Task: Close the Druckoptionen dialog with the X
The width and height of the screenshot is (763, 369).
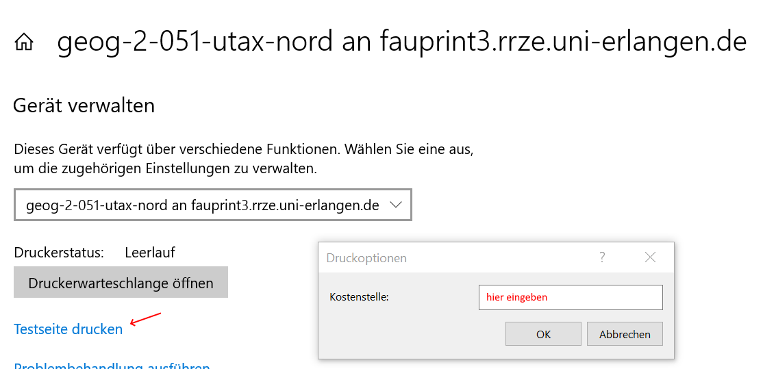Action: click(650, 257)
